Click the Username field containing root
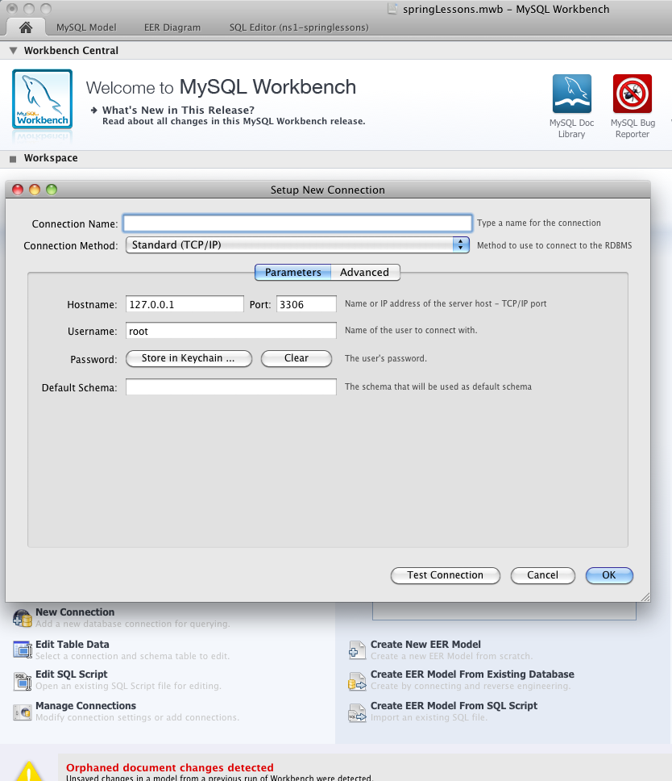Screen dimensions: 672x781 coord(230,332)
